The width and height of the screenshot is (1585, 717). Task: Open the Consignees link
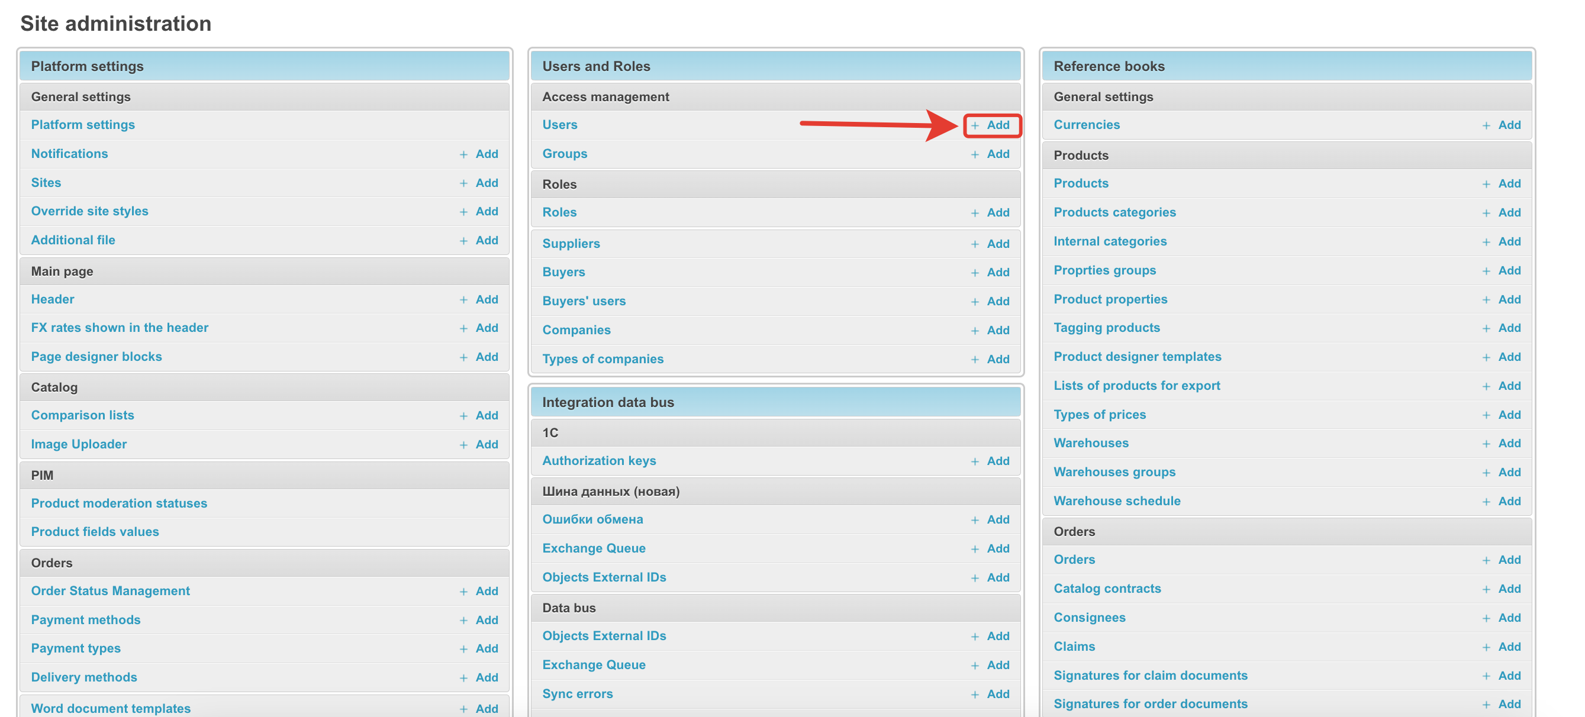coord(1090,618)
